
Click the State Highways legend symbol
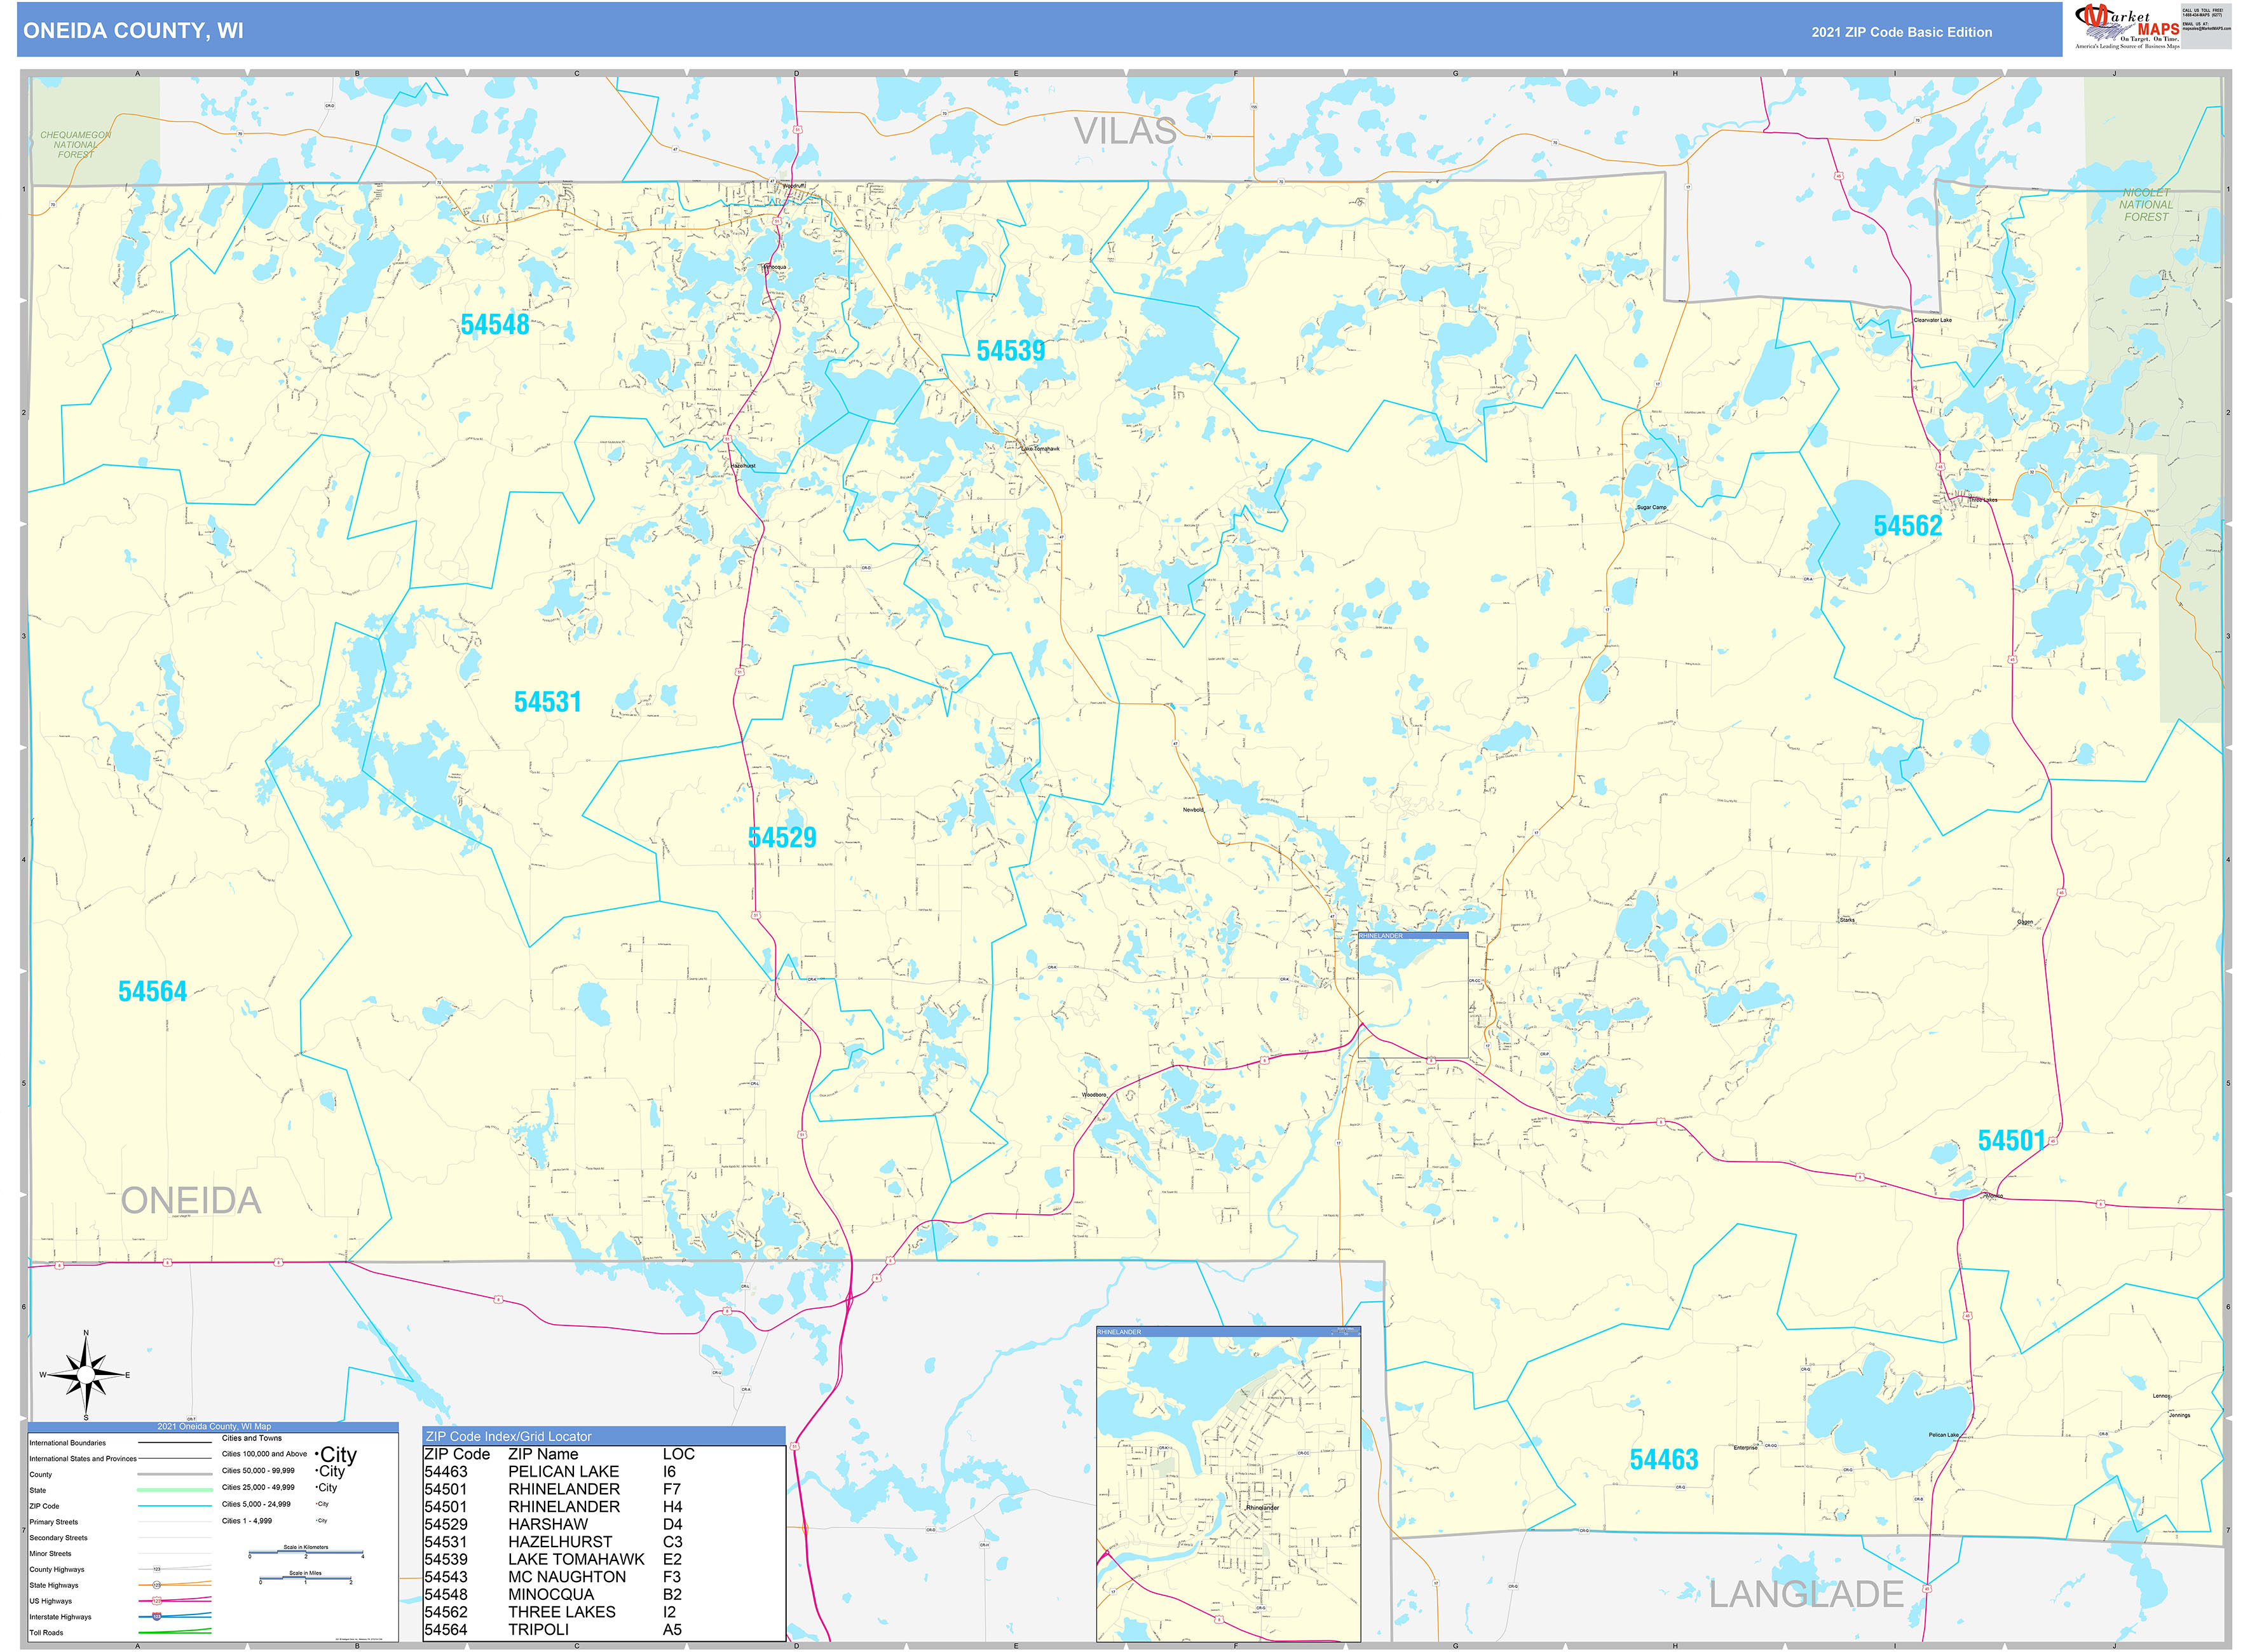tap(157, 1585)
